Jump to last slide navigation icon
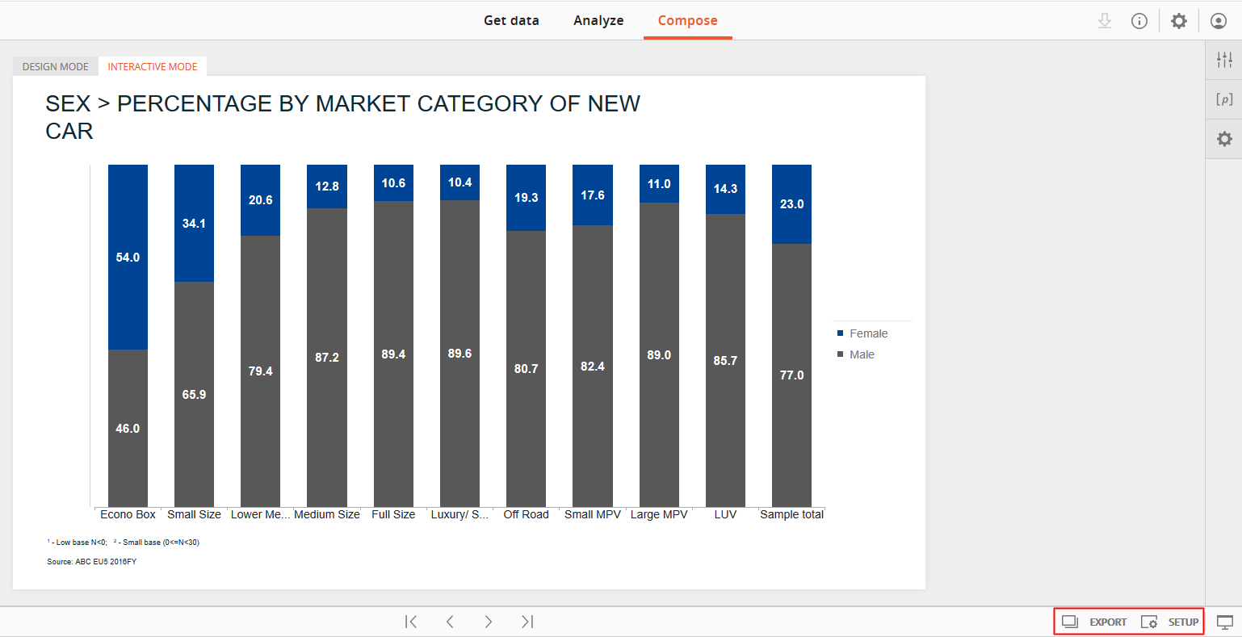Screen dimensions: 1242x637 click(527, 622)
